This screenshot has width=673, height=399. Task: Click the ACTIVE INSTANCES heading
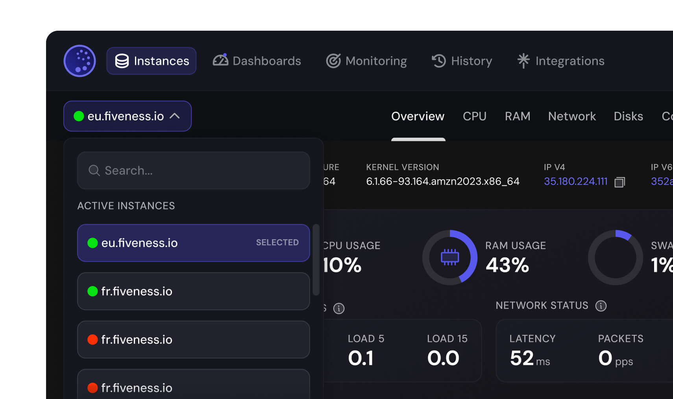[126, 206]
